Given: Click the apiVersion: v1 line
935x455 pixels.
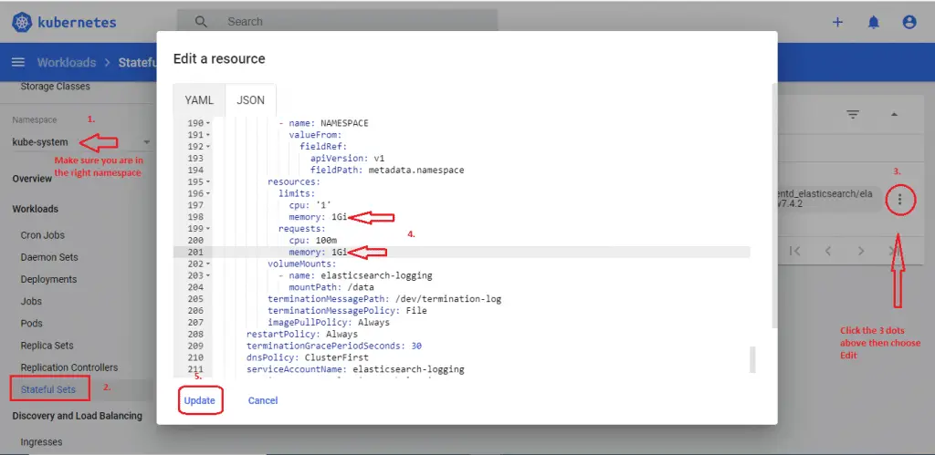Looking at the screenshot, I should (x=350, y=159).
